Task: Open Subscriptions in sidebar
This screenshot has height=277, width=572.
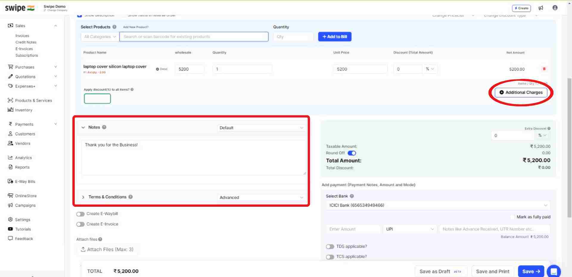Action: tap(27, 55)
